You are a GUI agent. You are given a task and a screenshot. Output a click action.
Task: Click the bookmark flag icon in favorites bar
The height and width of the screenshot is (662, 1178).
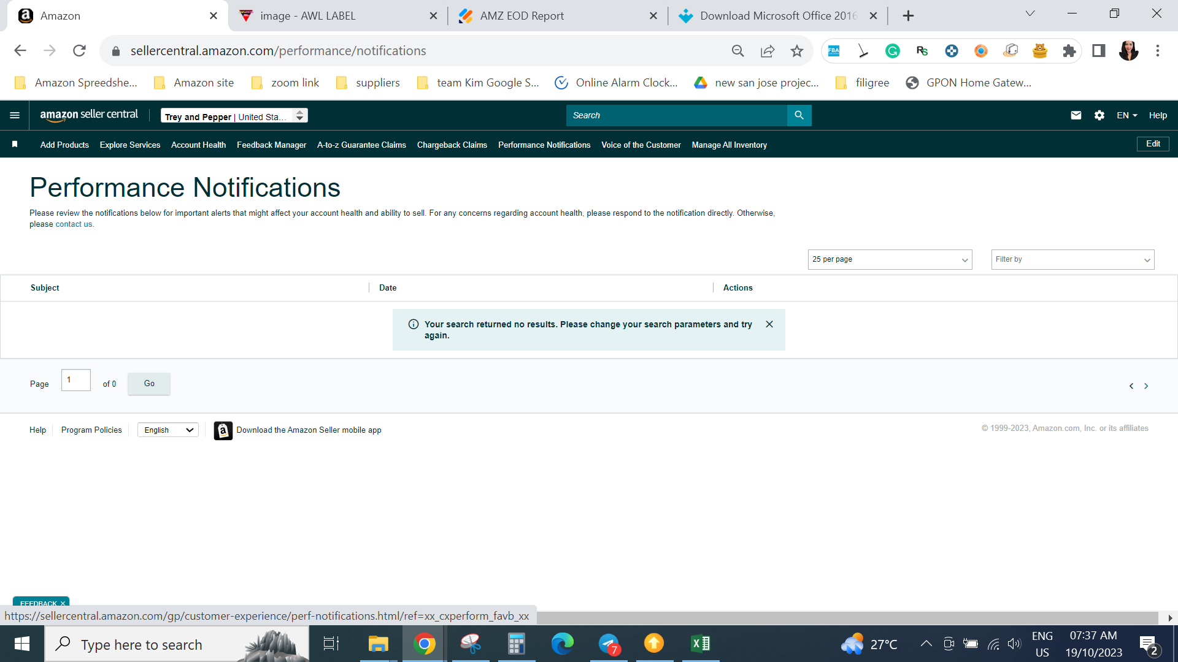click(15, 145)
